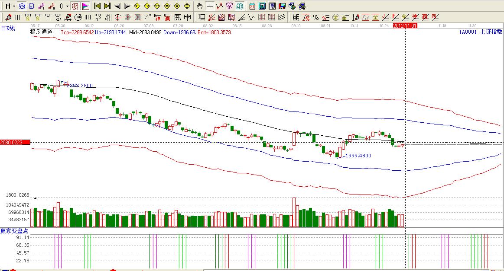The image size is (504, 271).
Task: Select the pencil drawing tool
Action: (8, 17)
